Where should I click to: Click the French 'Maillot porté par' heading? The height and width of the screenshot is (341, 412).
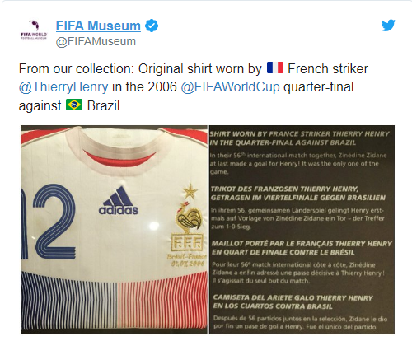tap(302, 248)
